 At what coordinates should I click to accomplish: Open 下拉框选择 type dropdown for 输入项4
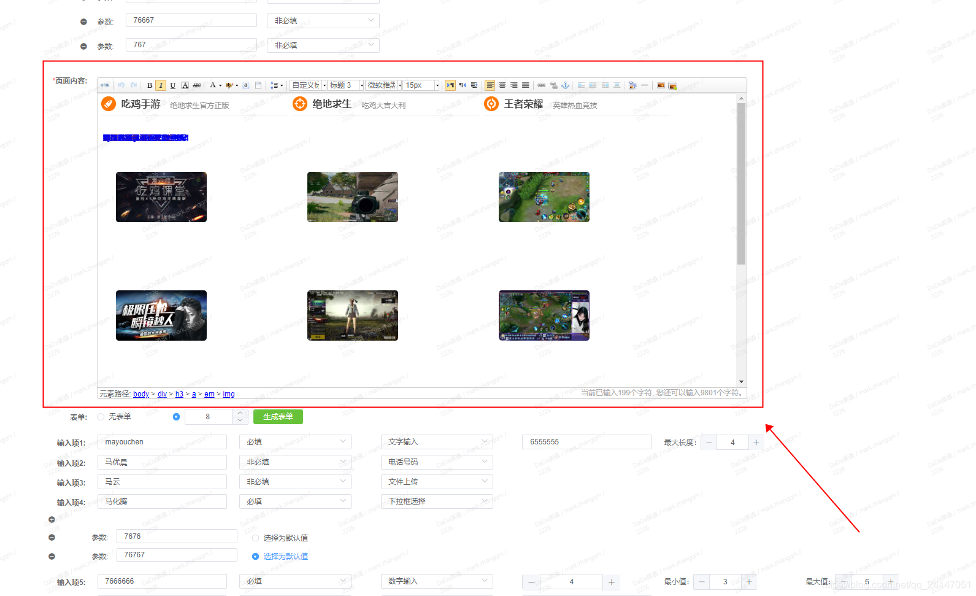(x=437, y=501)
